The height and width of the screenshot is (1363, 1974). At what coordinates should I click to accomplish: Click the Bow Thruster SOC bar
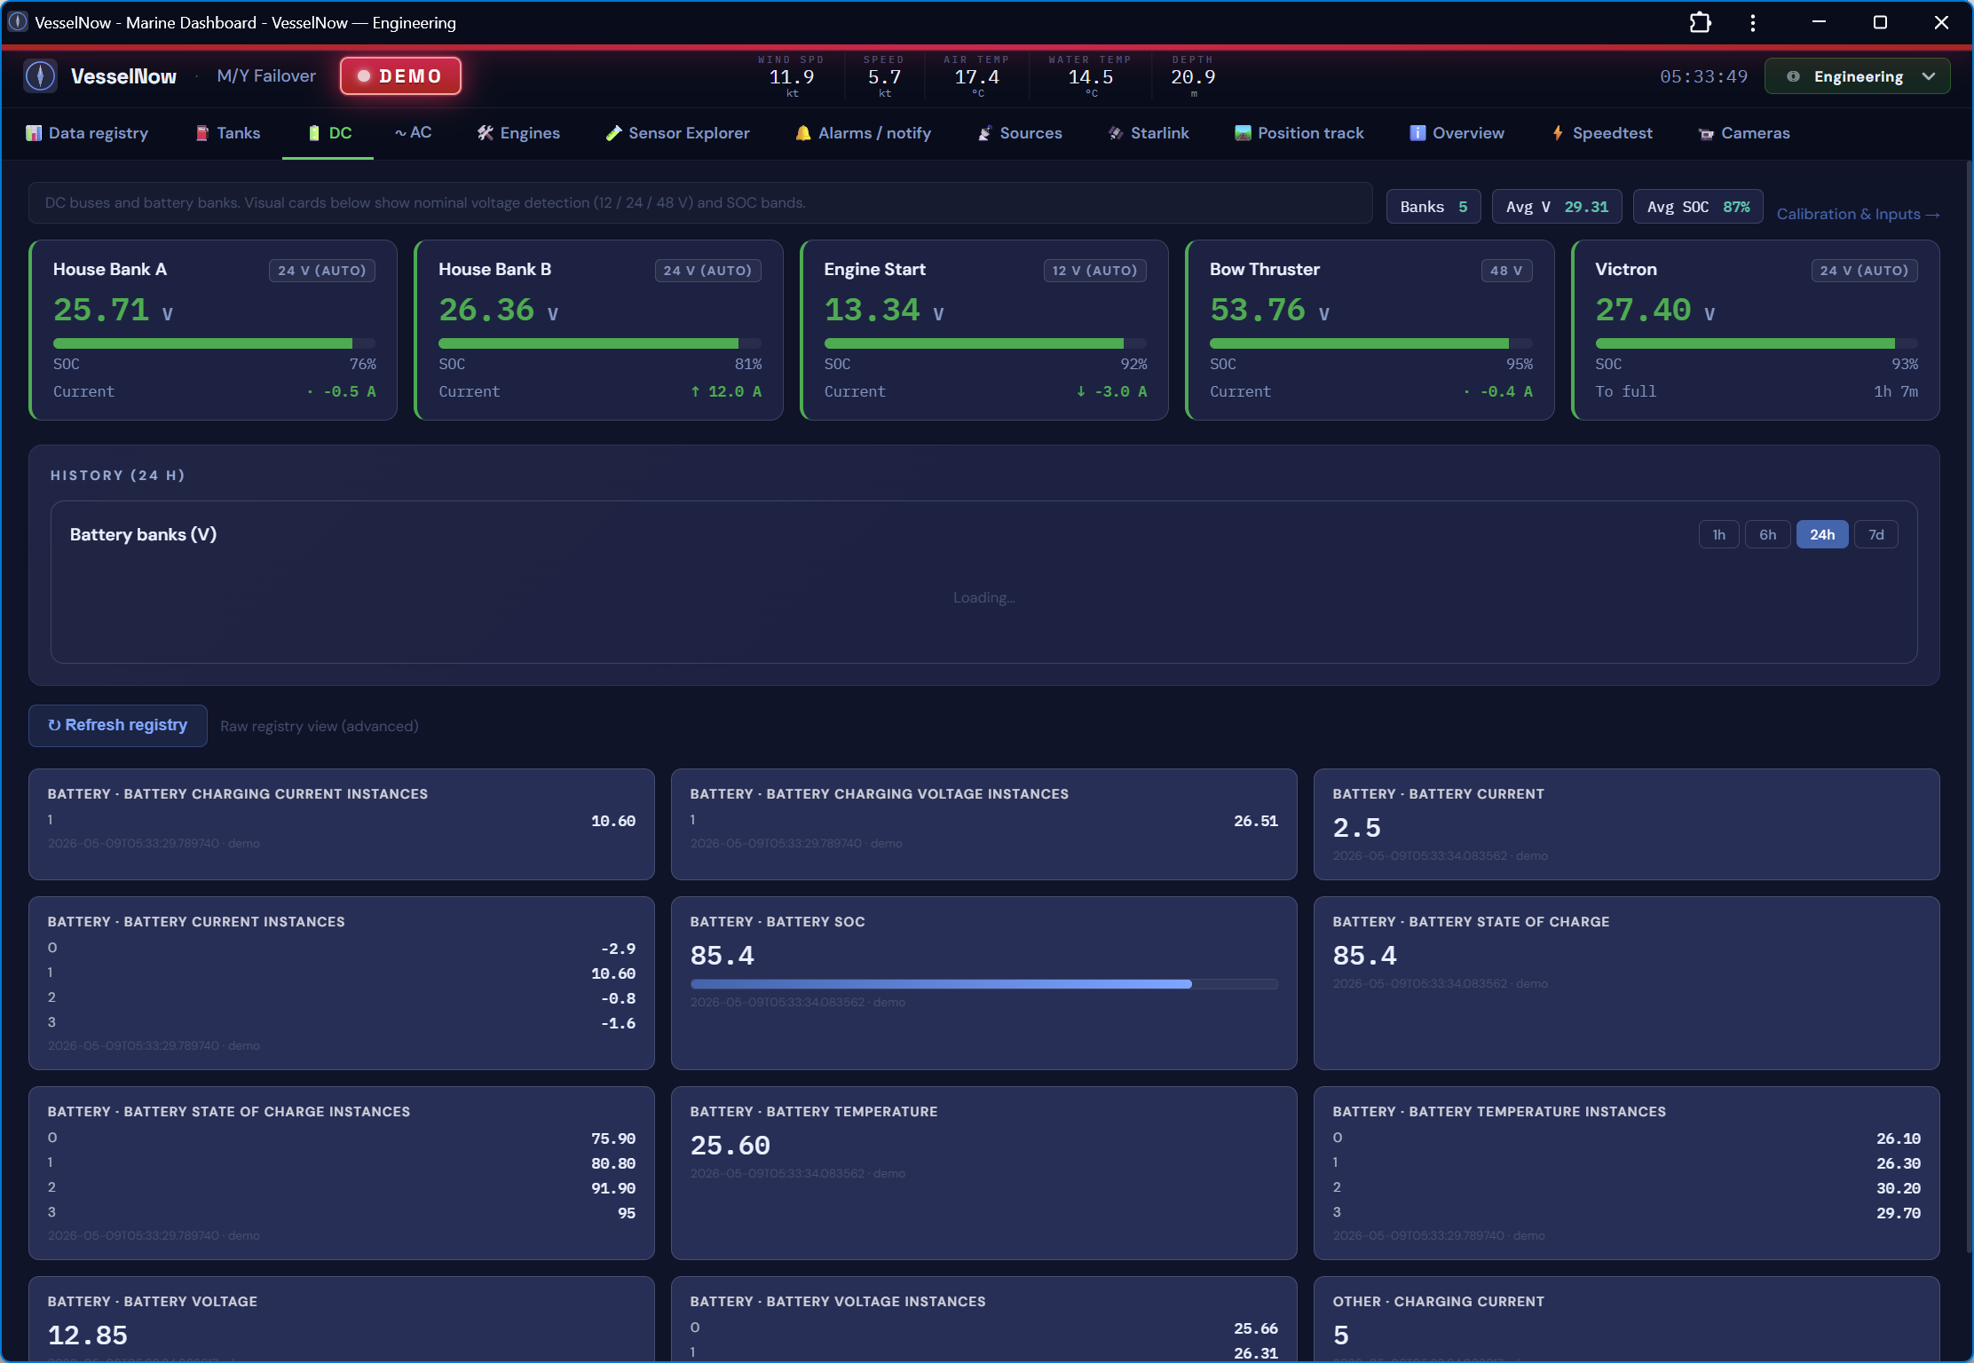[x=1370, y=343]
